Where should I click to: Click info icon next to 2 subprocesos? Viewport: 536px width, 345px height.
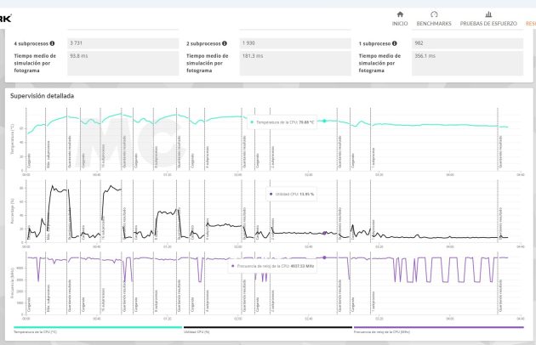point(224,42)
